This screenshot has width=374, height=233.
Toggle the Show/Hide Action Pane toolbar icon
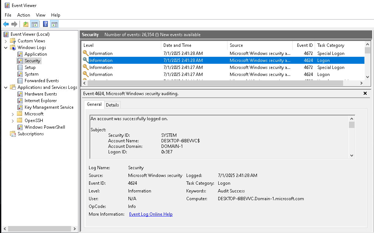point(54,24)
